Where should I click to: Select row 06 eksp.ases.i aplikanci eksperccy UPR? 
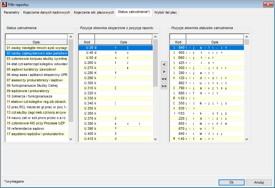click(x=37, y=75)
